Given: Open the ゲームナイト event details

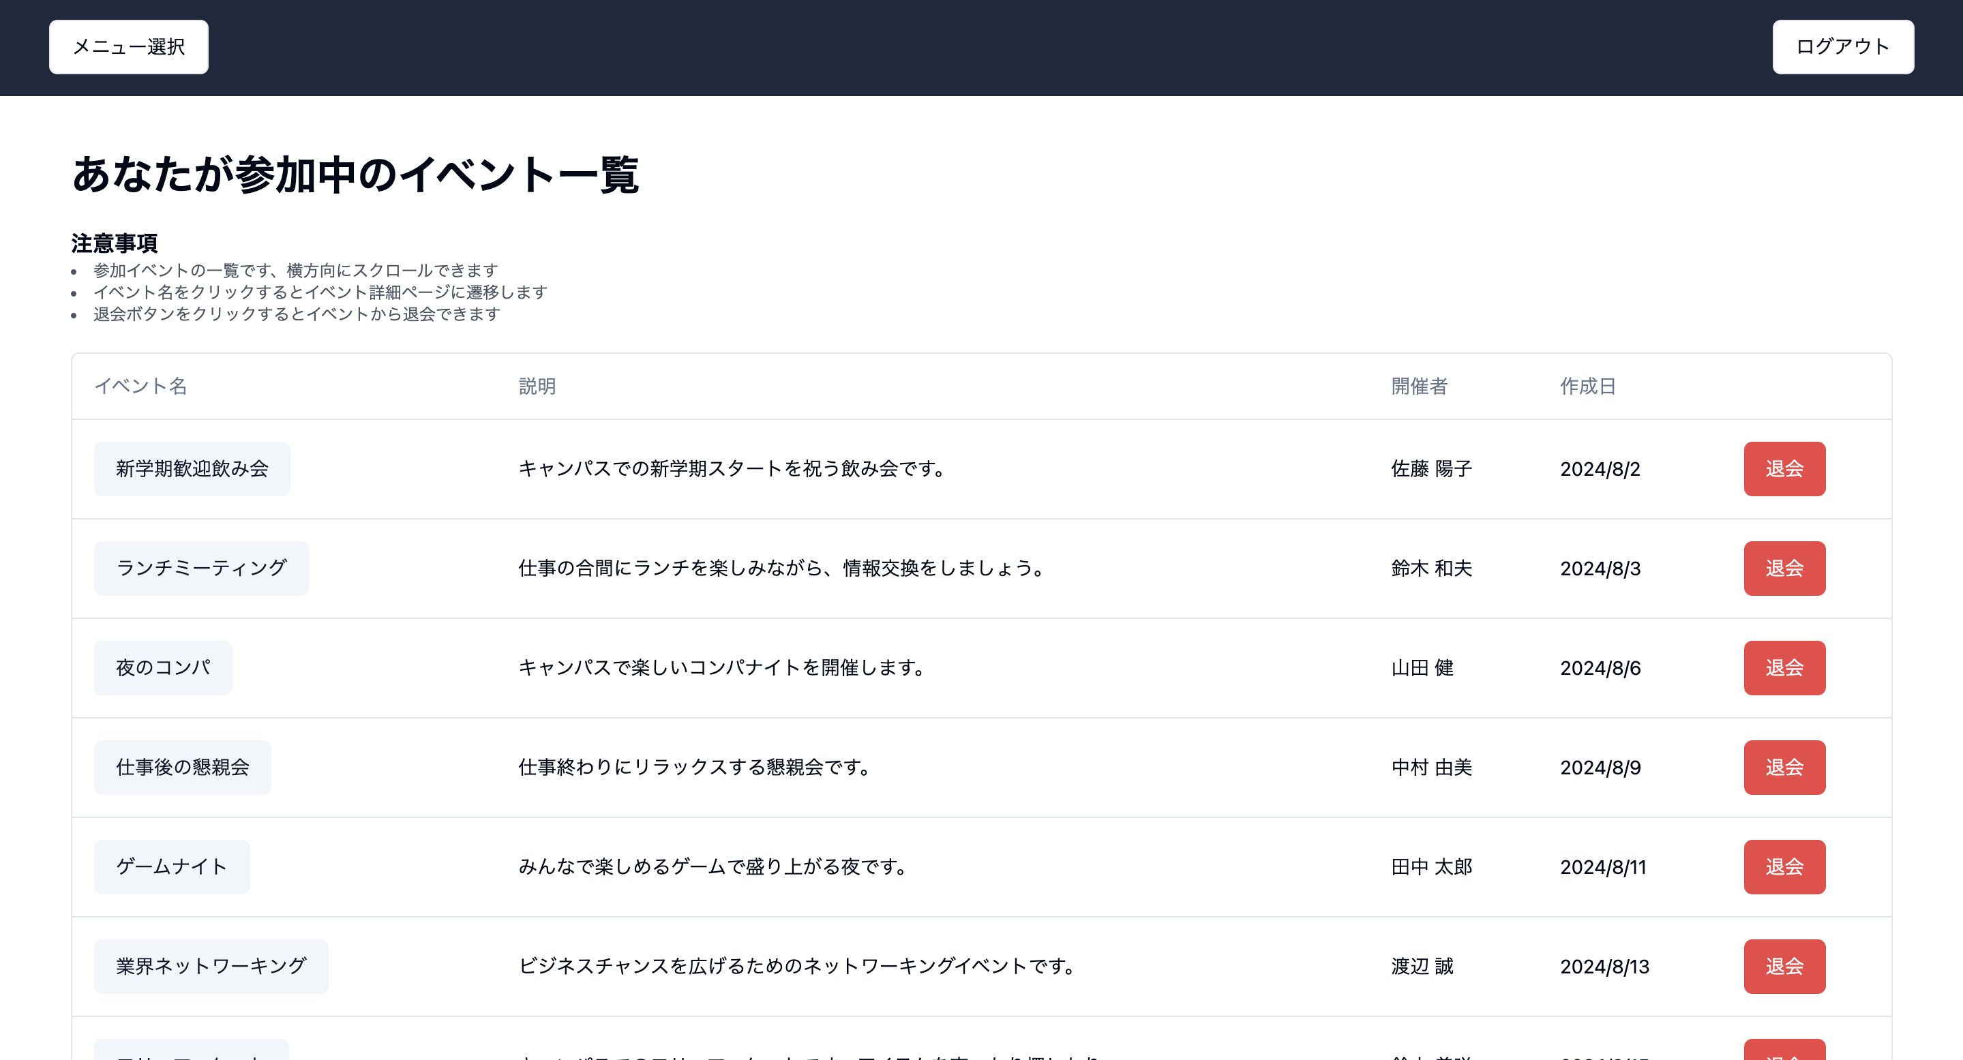Looking at the screenshot, I should coord(171,866).
